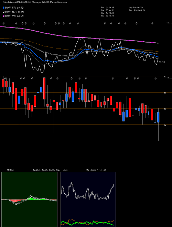
Task: Click the 14 price axis label
Action: [165, 126]
